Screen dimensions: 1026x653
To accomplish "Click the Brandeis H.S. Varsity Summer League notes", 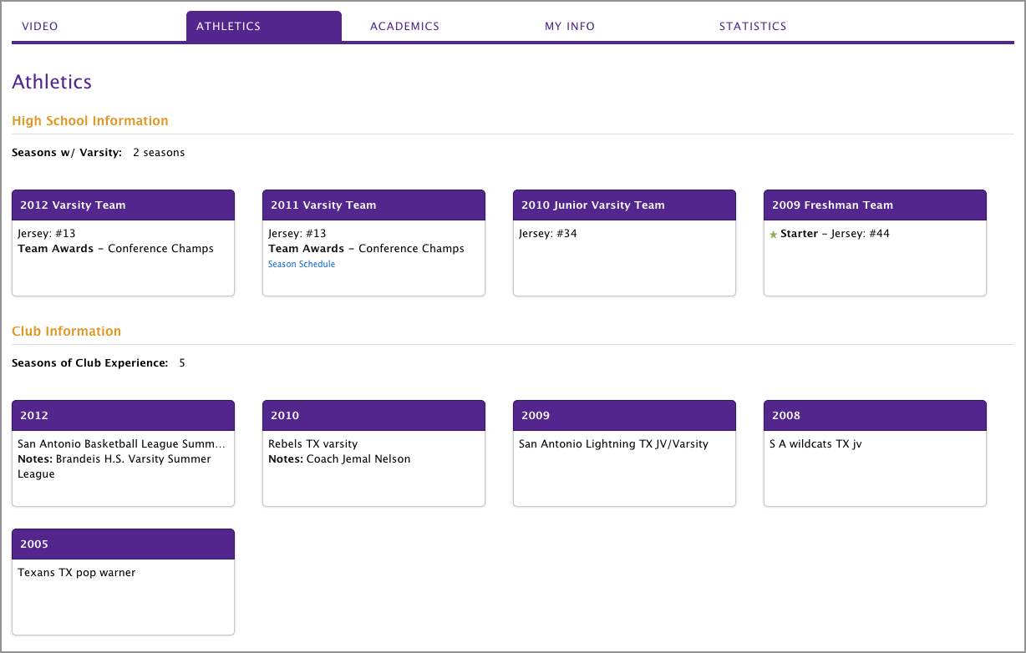I will coord(114,467).
